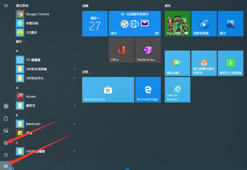Open the 360安全中心 folder icon

coord(20,78)
